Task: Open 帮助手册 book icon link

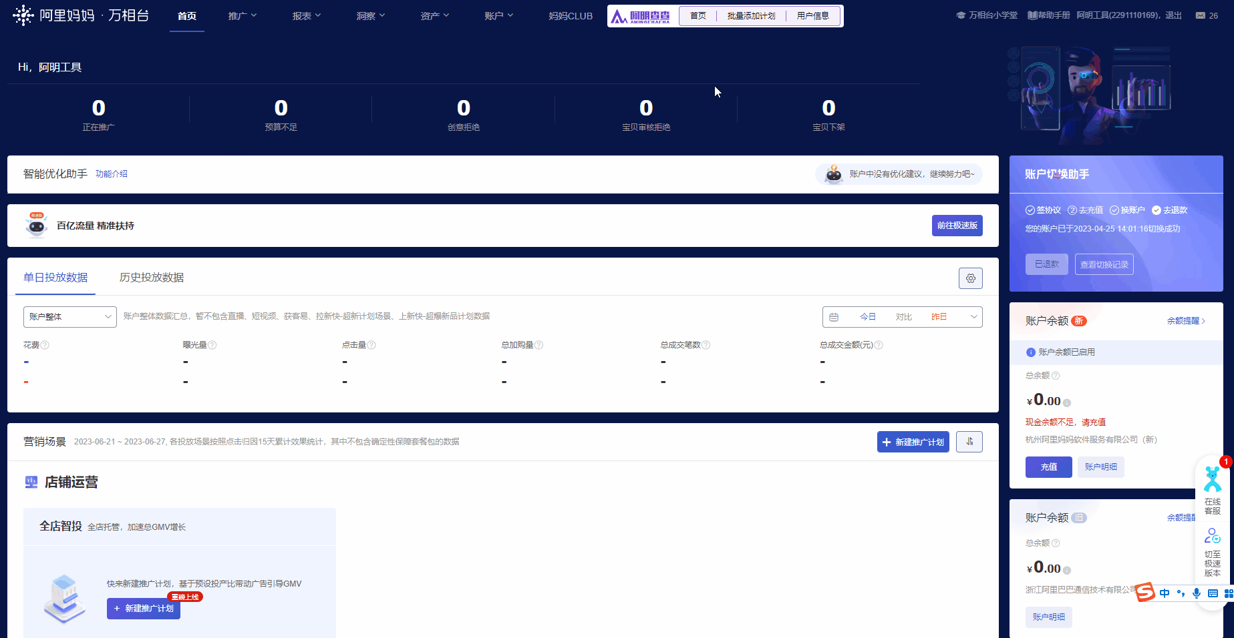Action: pyautogui.click(x=1048, y=15)
